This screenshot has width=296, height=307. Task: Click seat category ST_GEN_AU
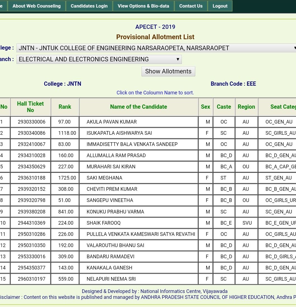click(279, 178)
